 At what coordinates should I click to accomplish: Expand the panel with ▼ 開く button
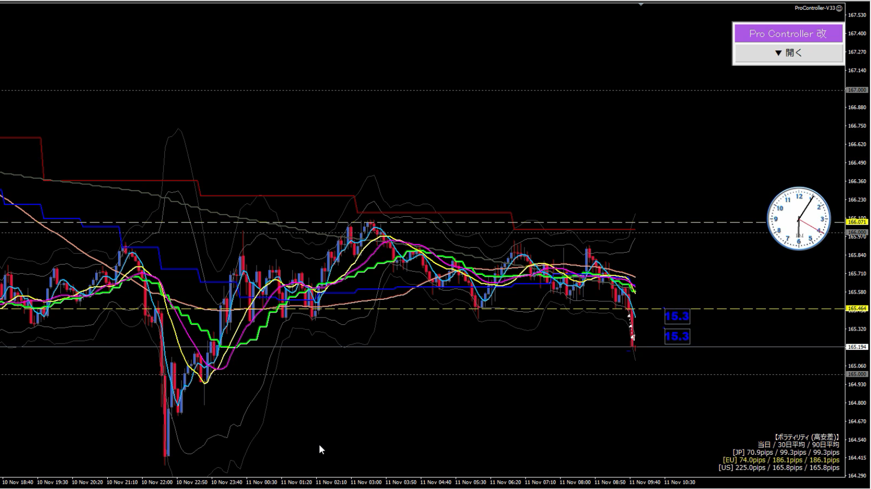tap(788, 53)
